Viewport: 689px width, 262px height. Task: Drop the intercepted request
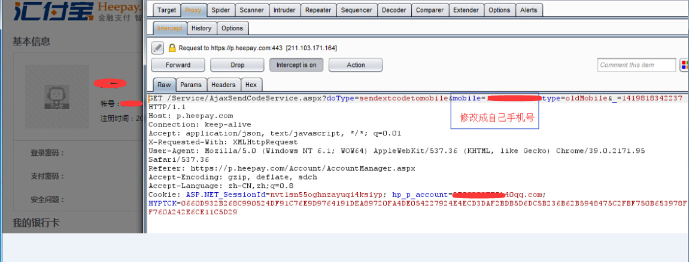(237, 65)
